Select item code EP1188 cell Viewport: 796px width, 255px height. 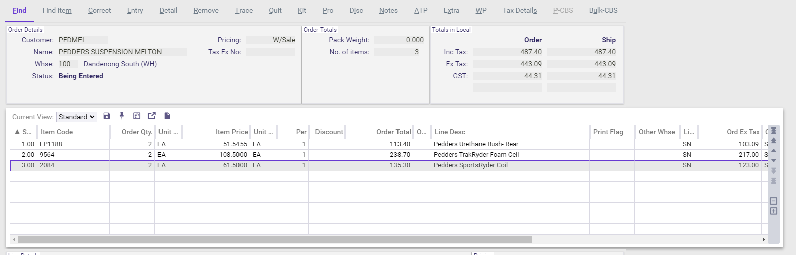point(73,144)
